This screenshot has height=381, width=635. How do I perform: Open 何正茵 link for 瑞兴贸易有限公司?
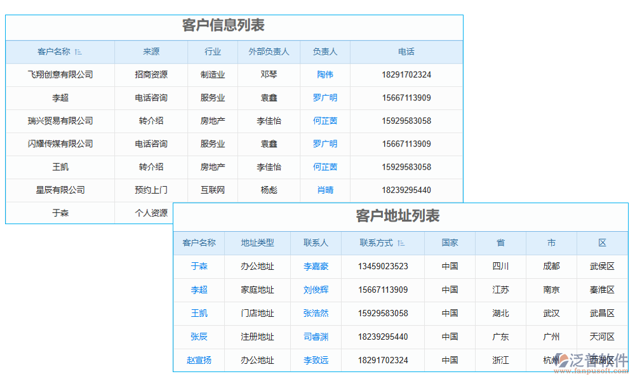(x=325, y=121)
